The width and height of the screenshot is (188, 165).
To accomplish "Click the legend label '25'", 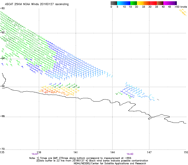I will pos(144,7).
